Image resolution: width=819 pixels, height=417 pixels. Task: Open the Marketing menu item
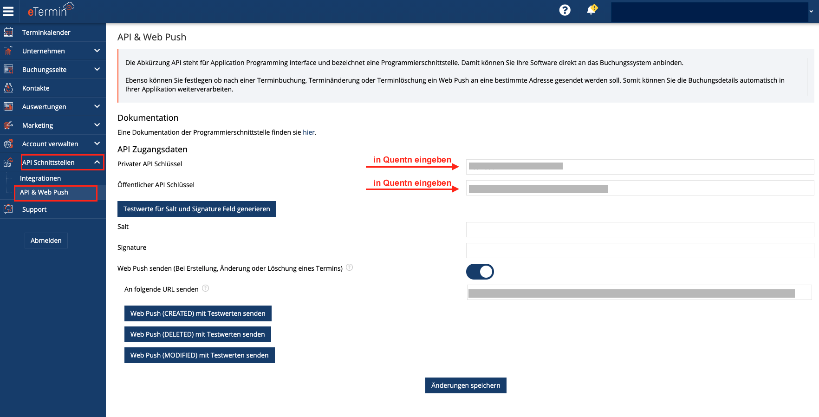tap(53, 125)
